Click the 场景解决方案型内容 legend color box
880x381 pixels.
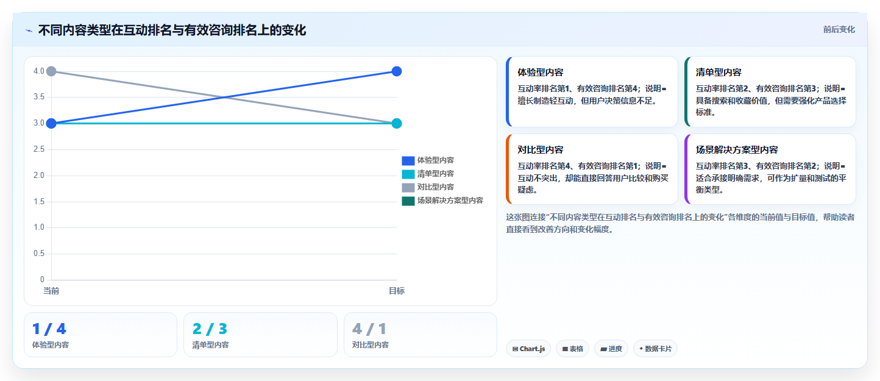pos(408,201)
